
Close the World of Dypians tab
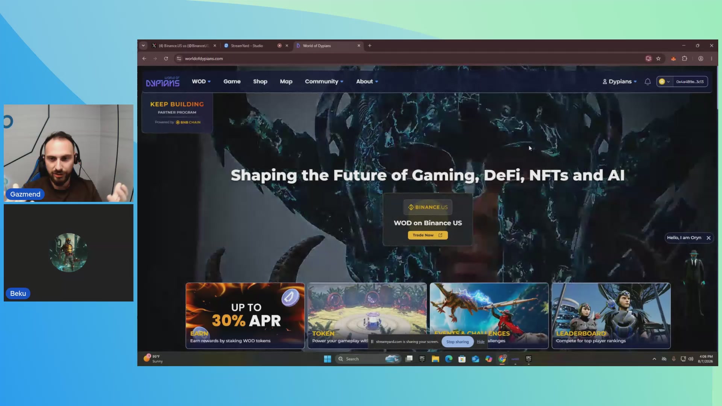click(x=359, y=45)
